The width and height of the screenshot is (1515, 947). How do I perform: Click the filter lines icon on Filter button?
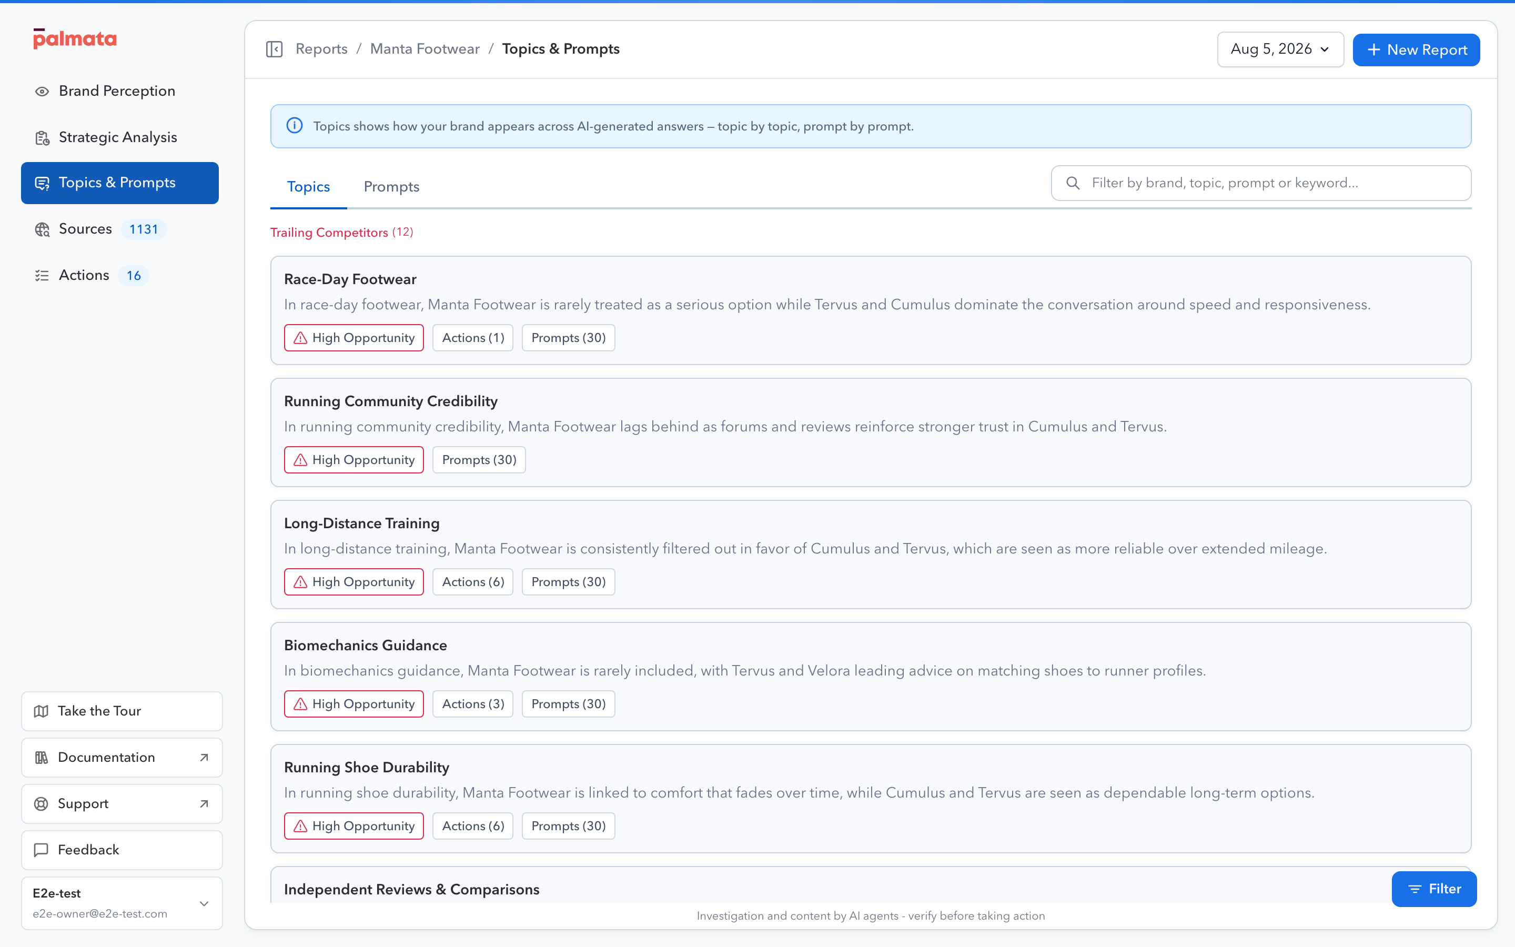coord(1415,889)
